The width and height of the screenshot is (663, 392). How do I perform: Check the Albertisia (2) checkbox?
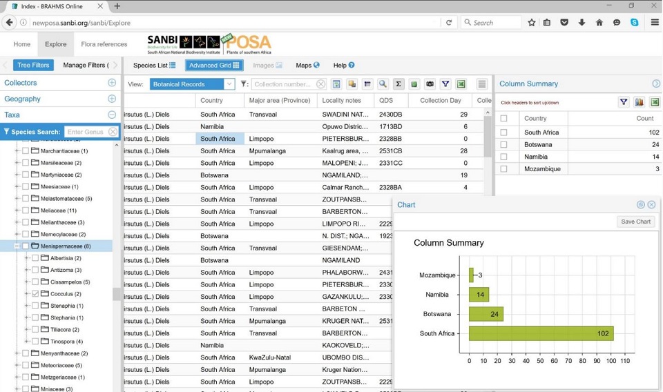[35, 257]
